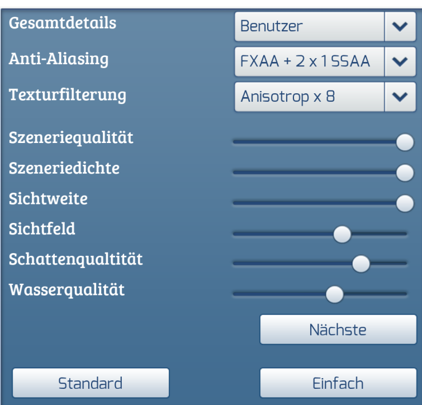Reset settings with the Standard button
This screenshot has height=405, width=422.
tap(91, 383)
